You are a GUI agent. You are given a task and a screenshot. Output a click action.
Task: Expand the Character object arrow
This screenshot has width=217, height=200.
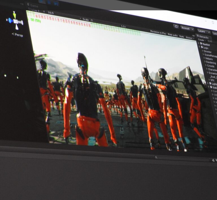coord(207,69)
